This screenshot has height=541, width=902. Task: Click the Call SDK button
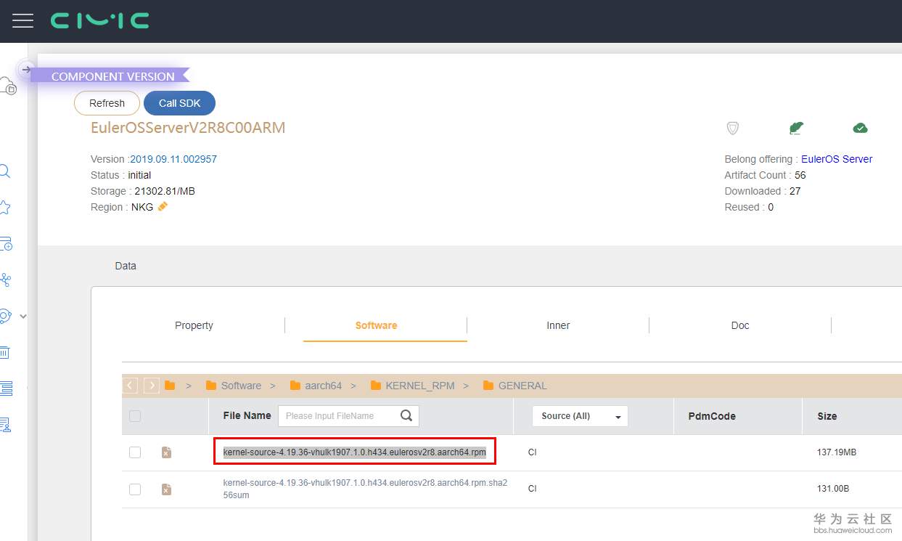coord(179,103)
